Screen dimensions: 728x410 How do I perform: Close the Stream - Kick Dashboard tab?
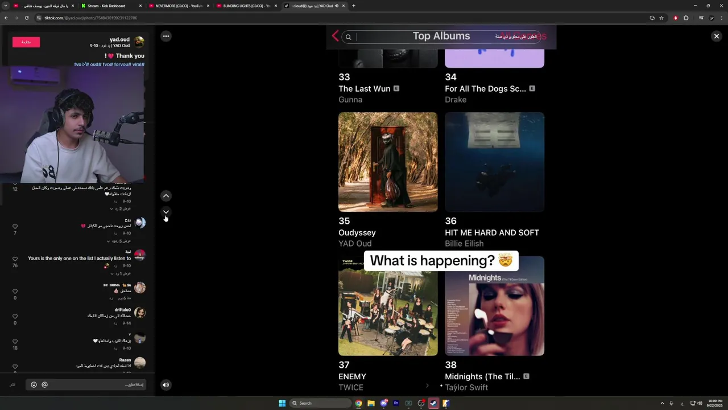click(x=140, y=6)
